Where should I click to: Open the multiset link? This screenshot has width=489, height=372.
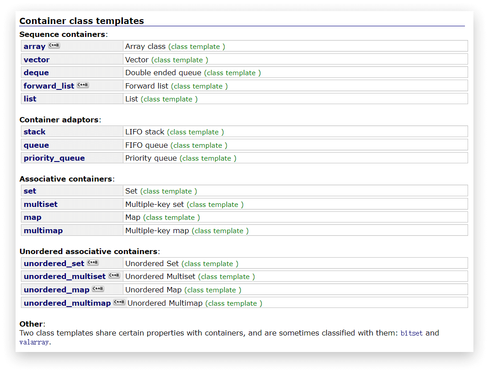click(41, 204)
